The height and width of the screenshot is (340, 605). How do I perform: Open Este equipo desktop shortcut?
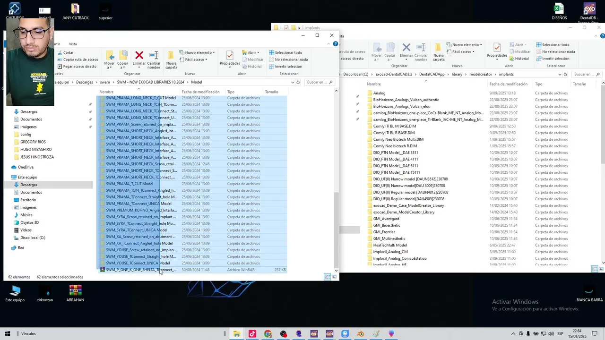(x=15, y=293)
